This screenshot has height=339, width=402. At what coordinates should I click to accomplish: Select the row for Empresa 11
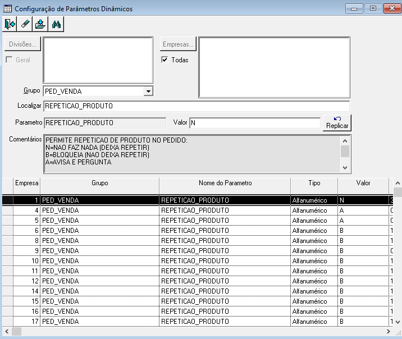click(198, 271)
